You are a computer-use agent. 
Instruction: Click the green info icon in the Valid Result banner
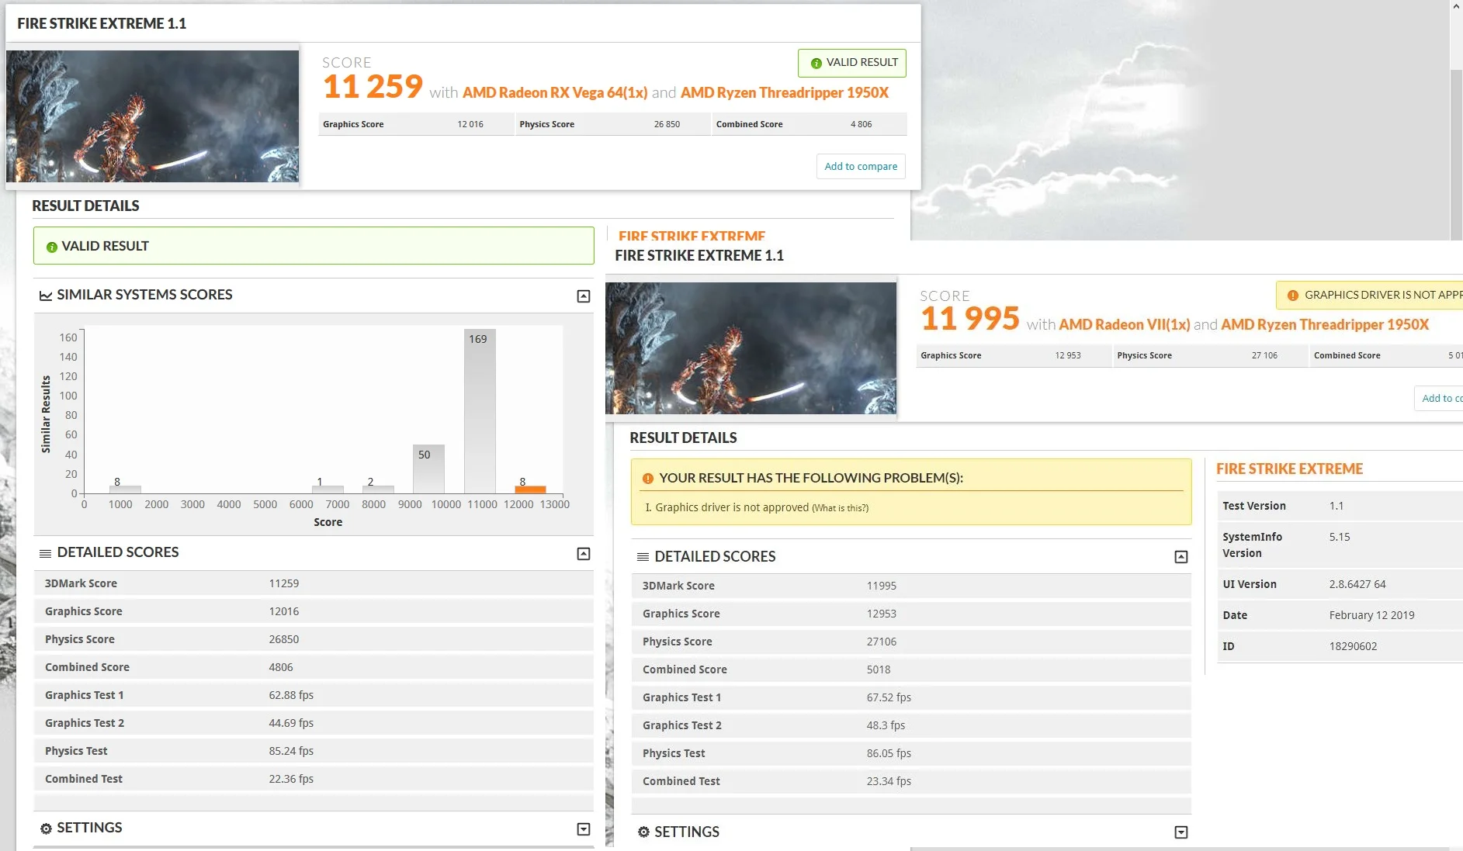pyautogui.click(x=52, y=247)
